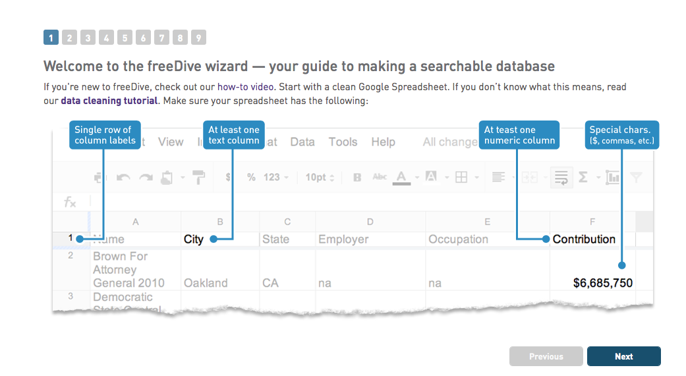Open the data cleaning tutorial link
Viewport: 686px width, 376px height.
(x=109, y=101)
